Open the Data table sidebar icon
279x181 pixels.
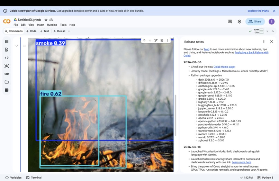point(7,90)
